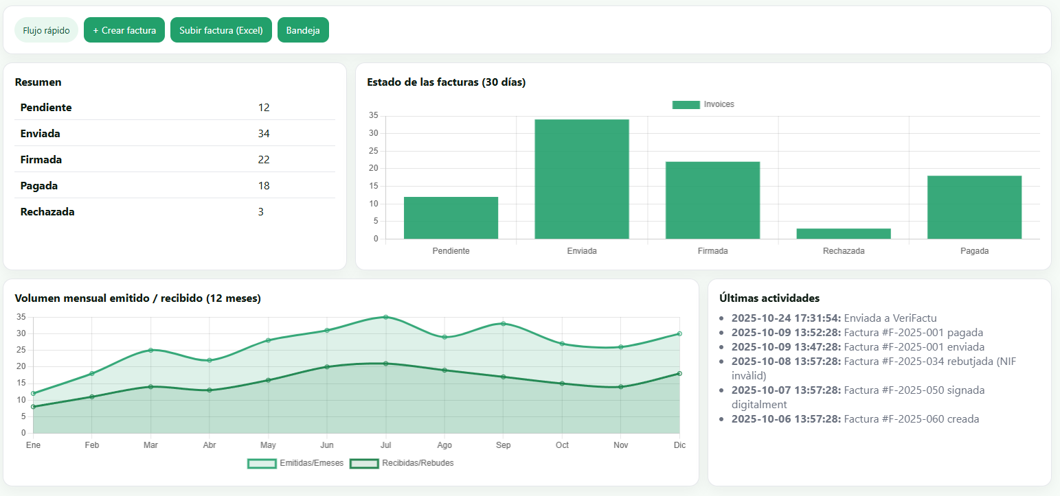Open the Bandeja inbox button

coord(303,30)
